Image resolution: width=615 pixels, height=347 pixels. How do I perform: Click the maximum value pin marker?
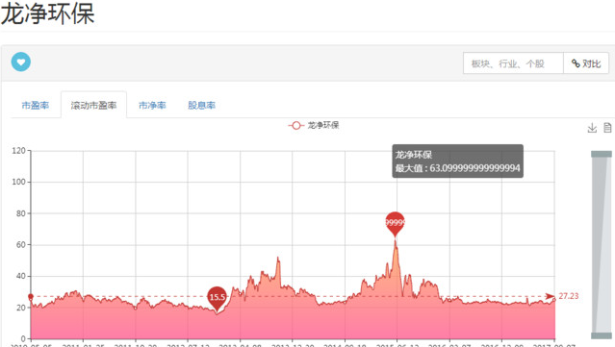(x=395, y=224)
